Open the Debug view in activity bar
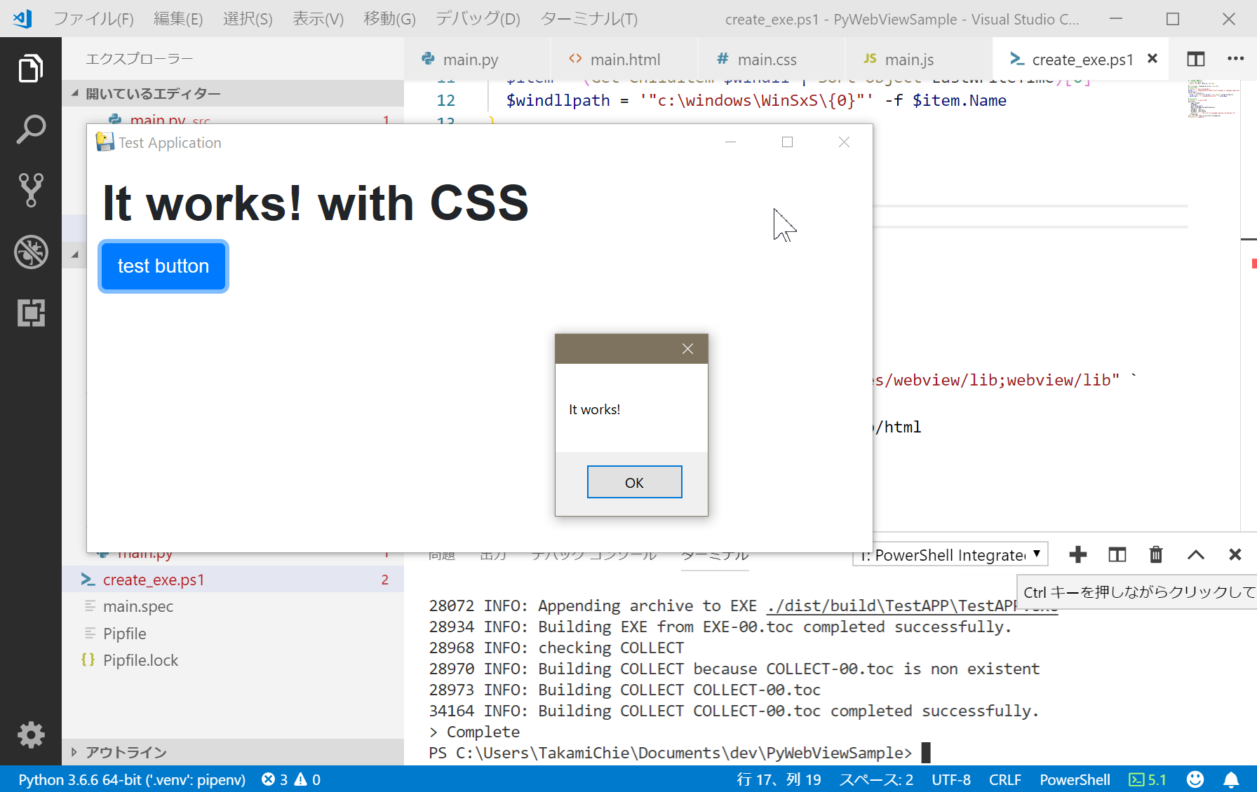Viewport: 1257px width, 792px height. [x=30, y=252]
